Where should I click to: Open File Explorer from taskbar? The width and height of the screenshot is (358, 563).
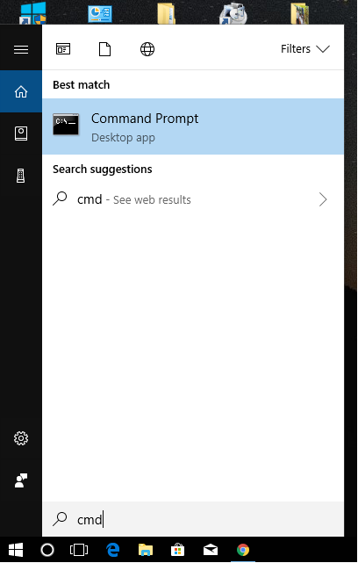point(146,550)
